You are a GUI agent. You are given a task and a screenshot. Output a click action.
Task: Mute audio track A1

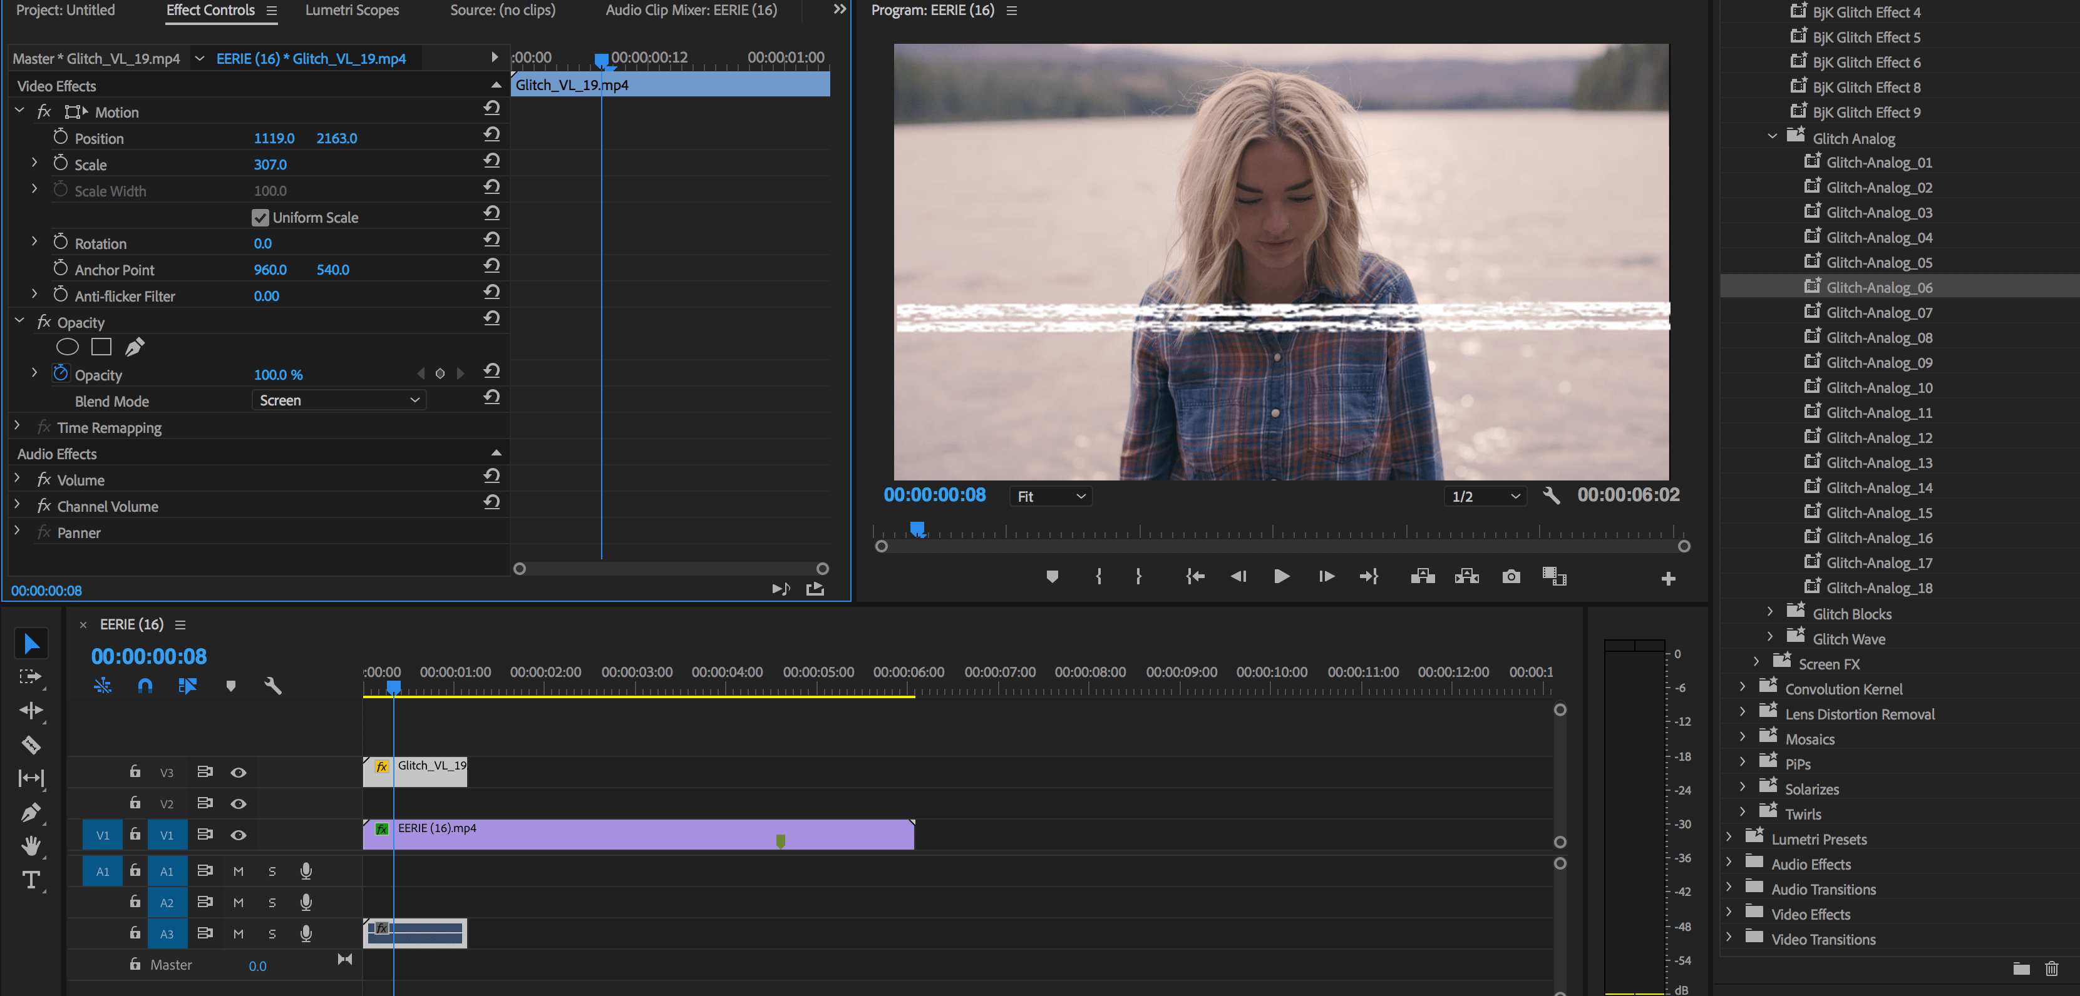[x=238, y=871]
